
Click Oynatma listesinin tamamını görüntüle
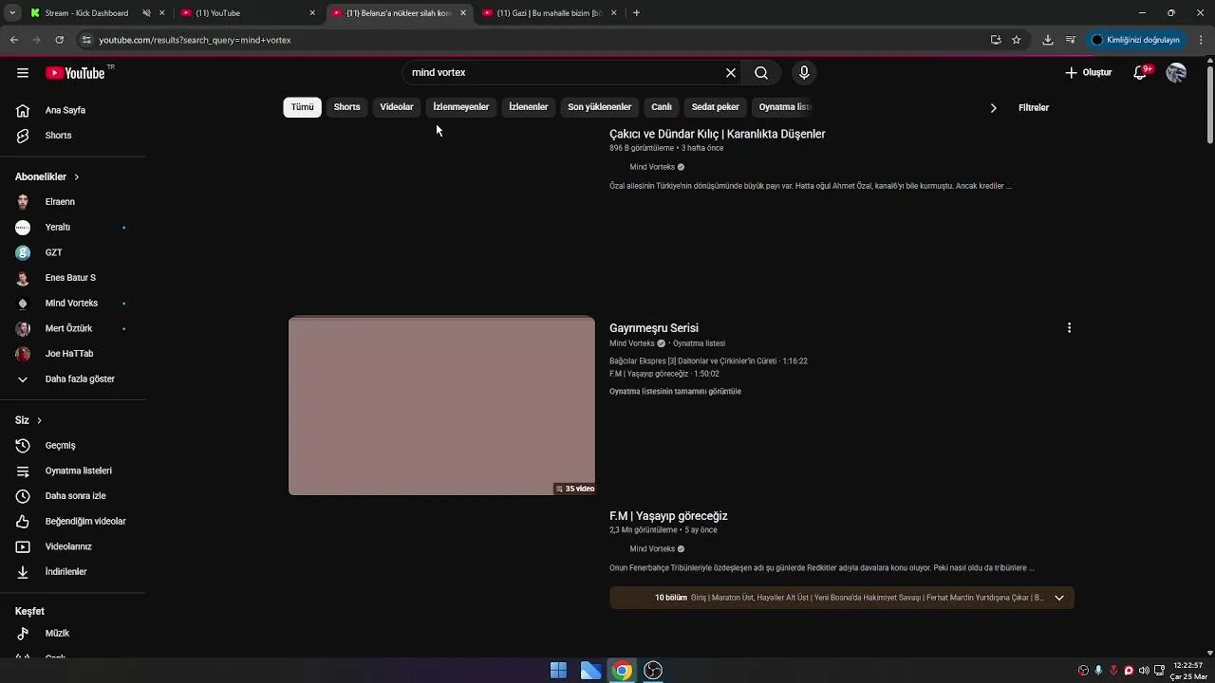[x=675, y=392]
